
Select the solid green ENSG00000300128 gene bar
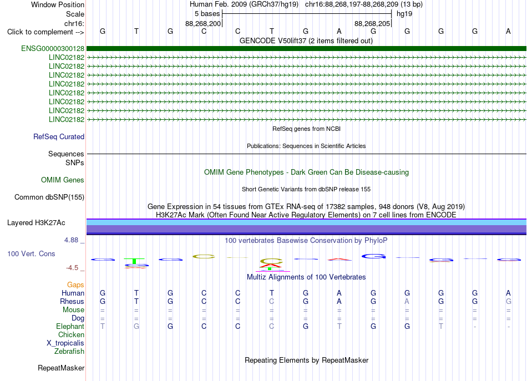(306, 48)
